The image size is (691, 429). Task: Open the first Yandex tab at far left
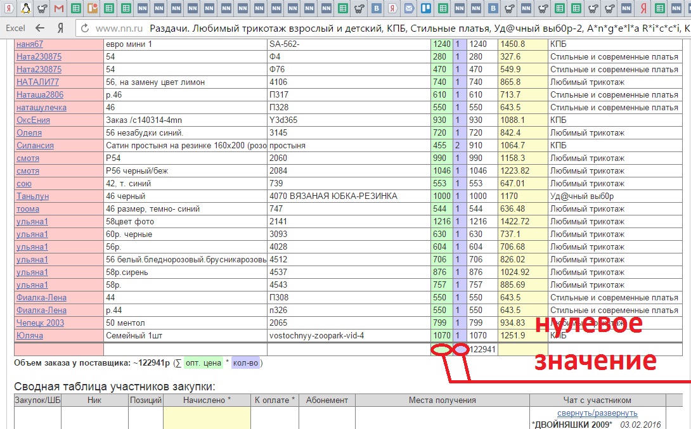pyautogui.click(x=8, y=9)
